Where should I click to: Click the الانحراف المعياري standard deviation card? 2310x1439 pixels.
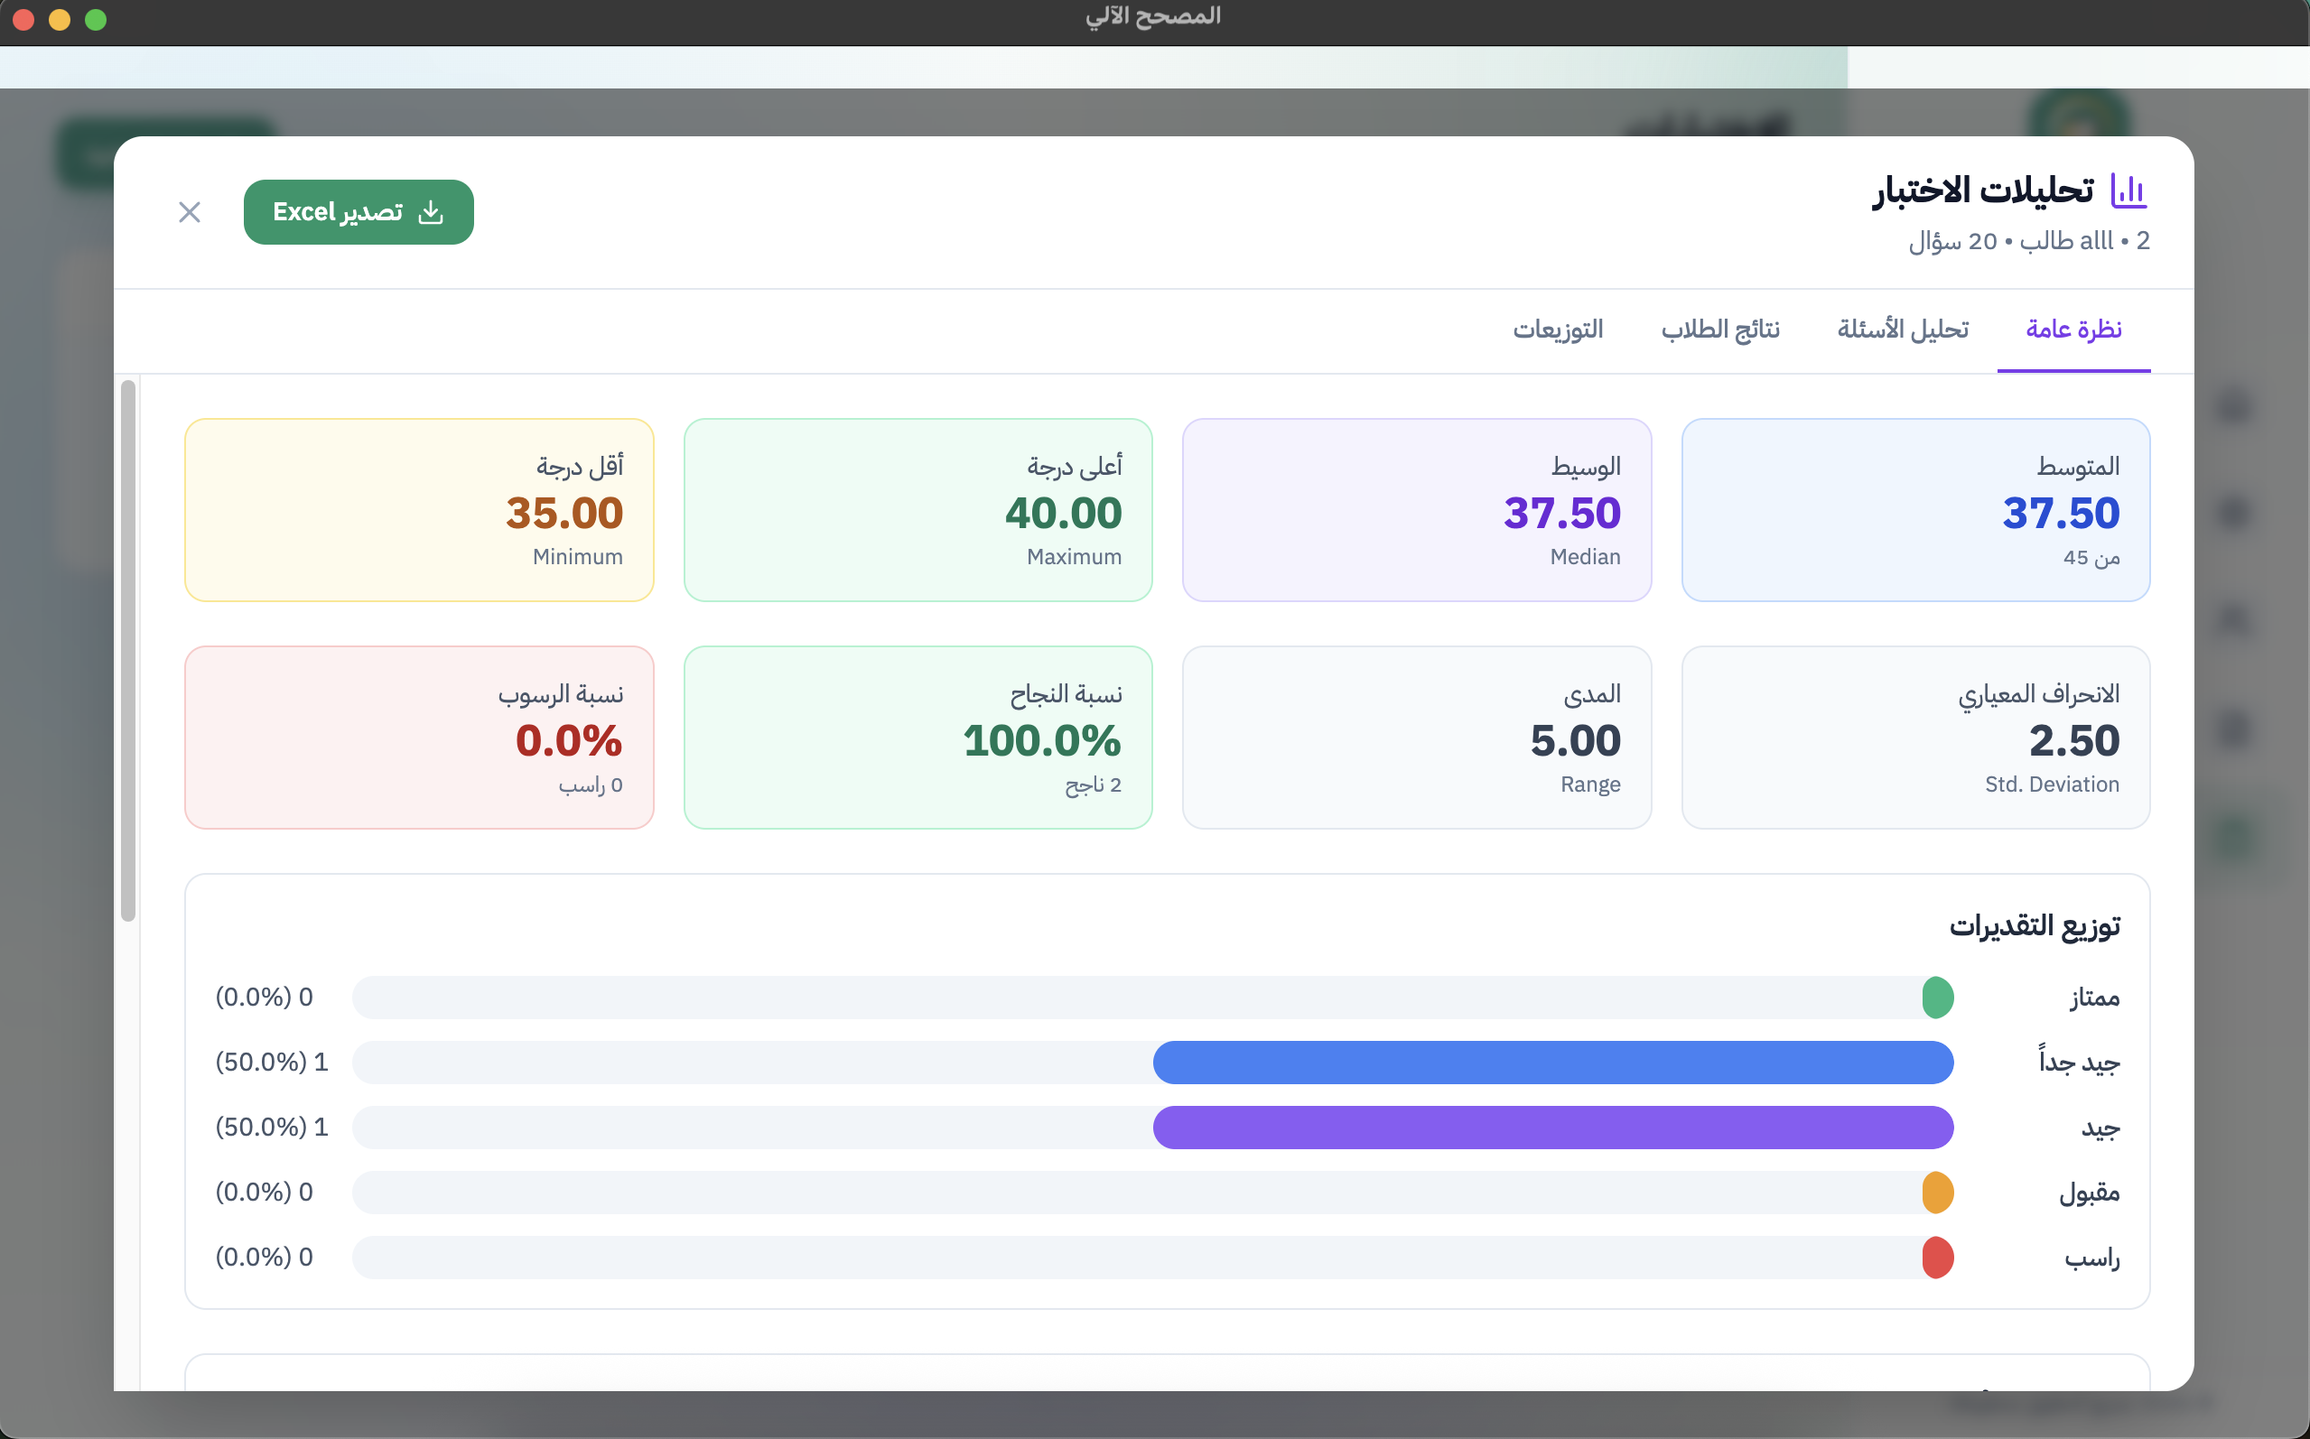pyautogui.click(x=1915, y=738)
